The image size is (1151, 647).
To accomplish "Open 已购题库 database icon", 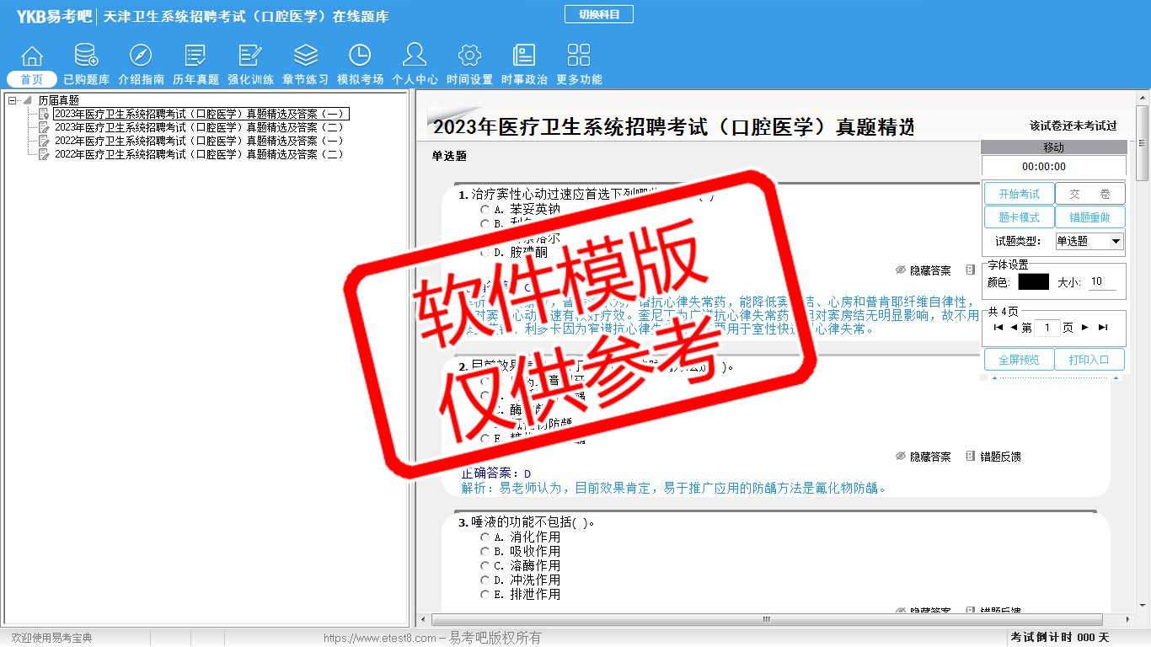I will [86, 56].
